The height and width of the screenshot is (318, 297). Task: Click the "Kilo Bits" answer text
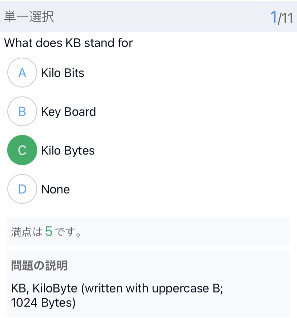coord(63,73)
